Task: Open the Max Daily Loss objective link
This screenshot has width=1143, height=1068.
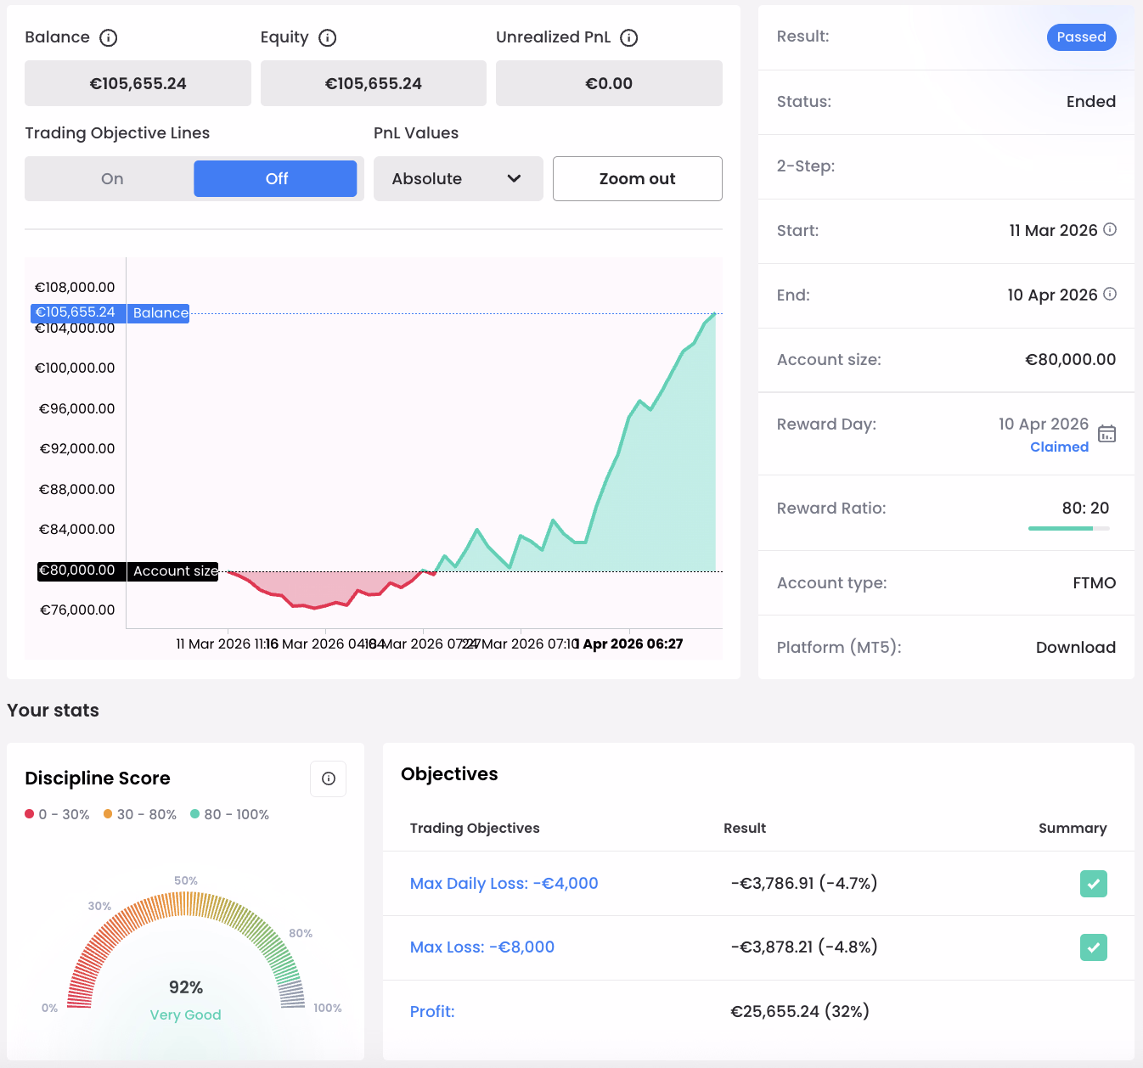Action: coord(504,884)
